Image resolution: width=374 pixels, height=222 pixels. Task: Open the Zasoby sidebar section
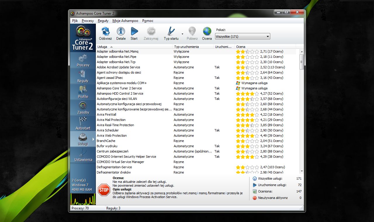point(83,107)
